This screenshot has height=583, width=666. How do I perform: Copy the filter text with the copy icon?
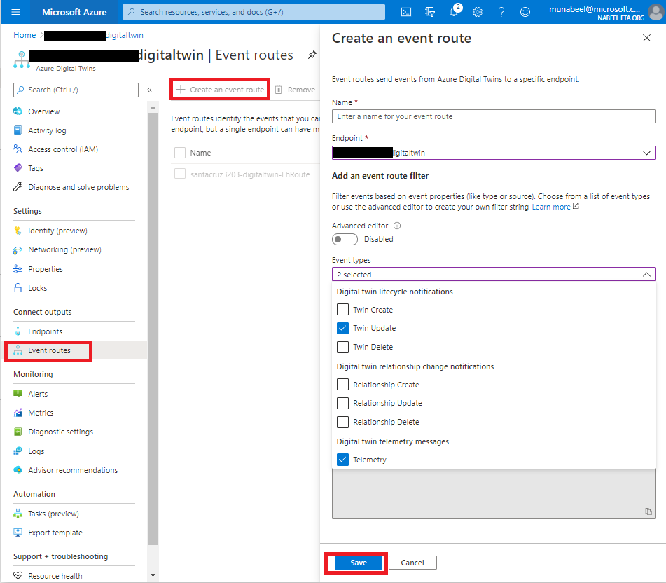[x=648, y=512]
